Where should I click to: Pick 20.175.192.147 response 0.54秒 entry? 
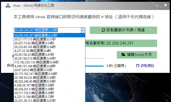click(x=49, y=74)
